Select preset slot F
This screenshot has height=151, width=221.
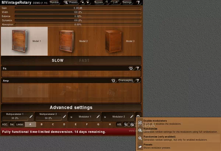(x=87, y=124)
